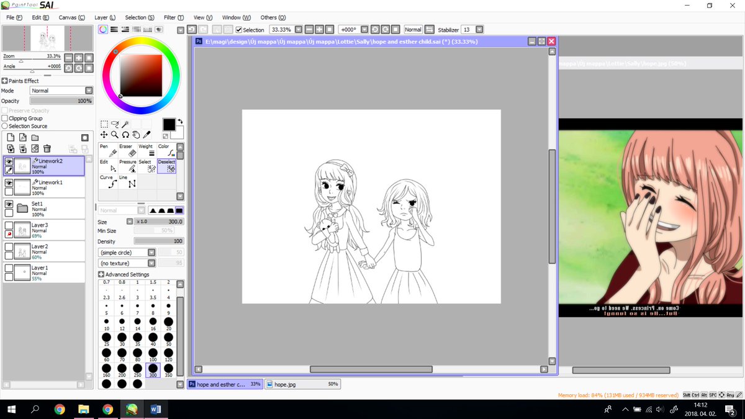
Task: Select the Eraser linework tool
Action: 127,150
